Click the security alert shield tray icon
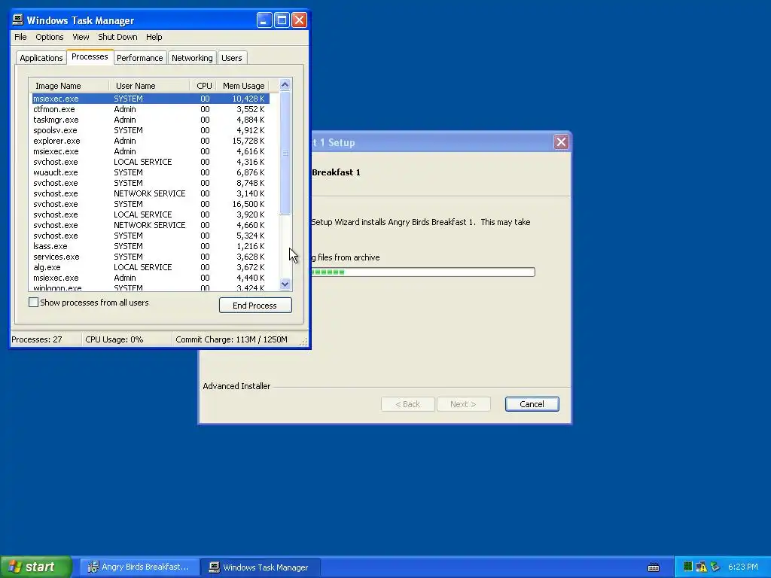 [x=701, y=567]
